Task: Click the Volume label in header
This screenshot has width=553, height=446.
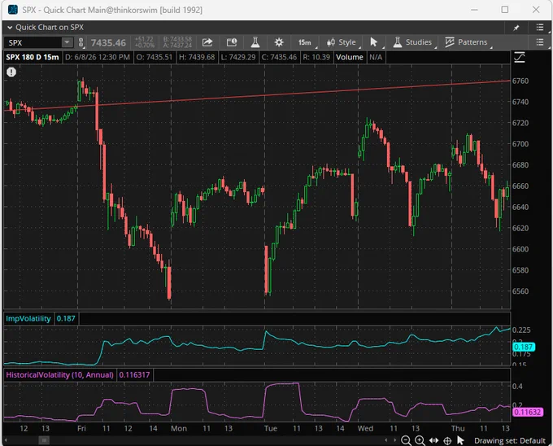Action: pos(349,57)
